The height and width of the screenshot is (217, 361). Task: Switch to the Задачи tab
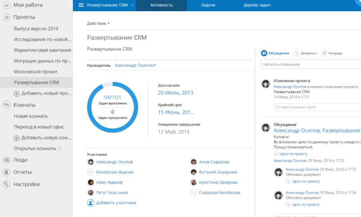(x=208, y=5)
